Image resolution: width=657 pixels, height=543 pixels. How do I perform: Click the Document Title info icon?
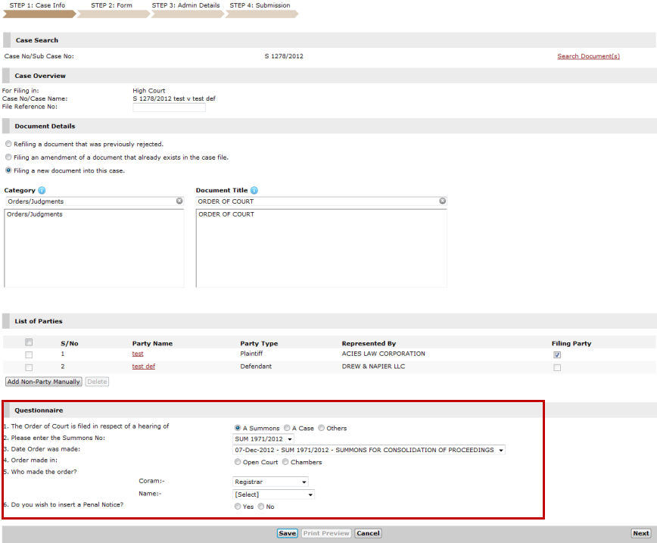[x=254, y=191]
